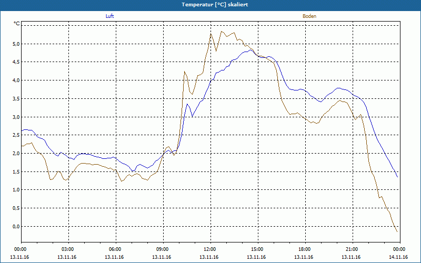
Task: Click the 06:00 time label
Action: tap(116, 249)
